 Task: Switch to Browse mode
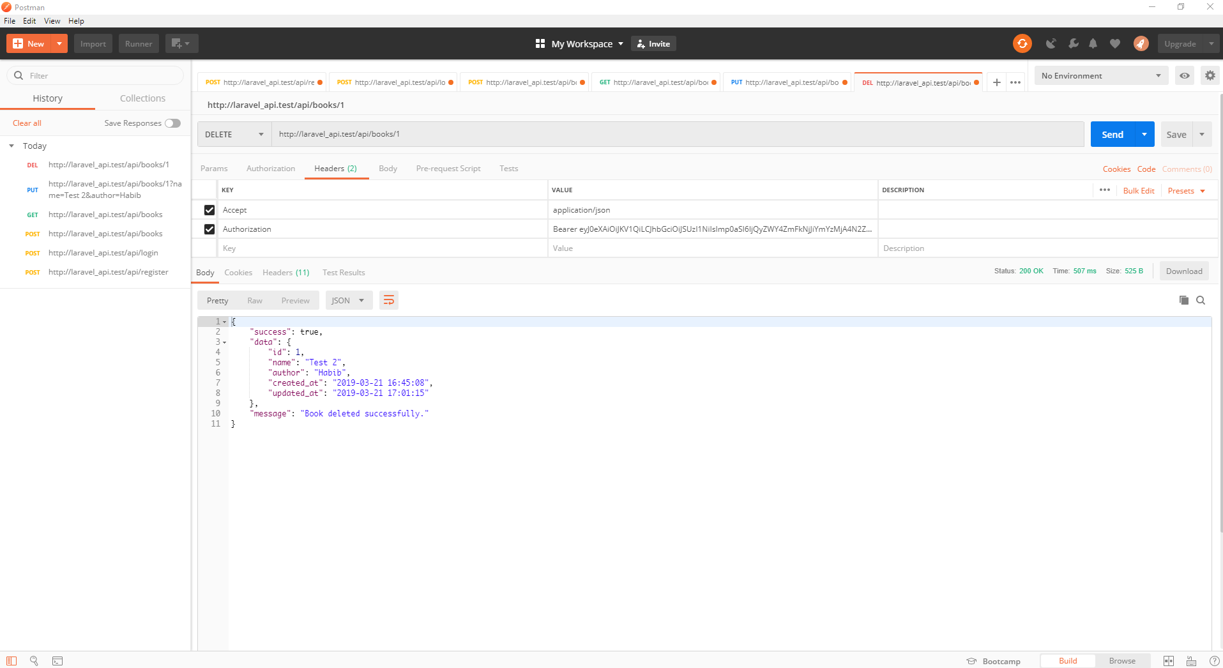click(1122, 661)
